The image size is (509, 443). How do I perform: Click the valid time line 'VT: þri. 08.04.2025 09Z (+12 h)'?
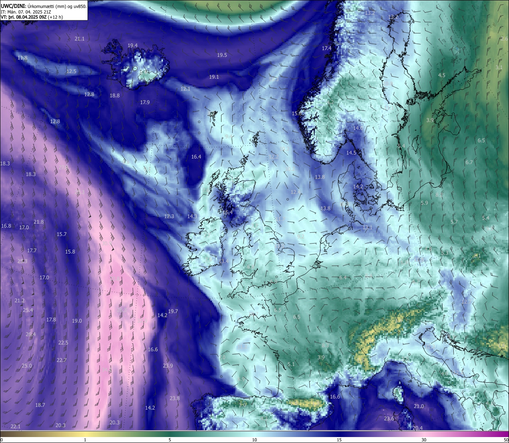32,17
